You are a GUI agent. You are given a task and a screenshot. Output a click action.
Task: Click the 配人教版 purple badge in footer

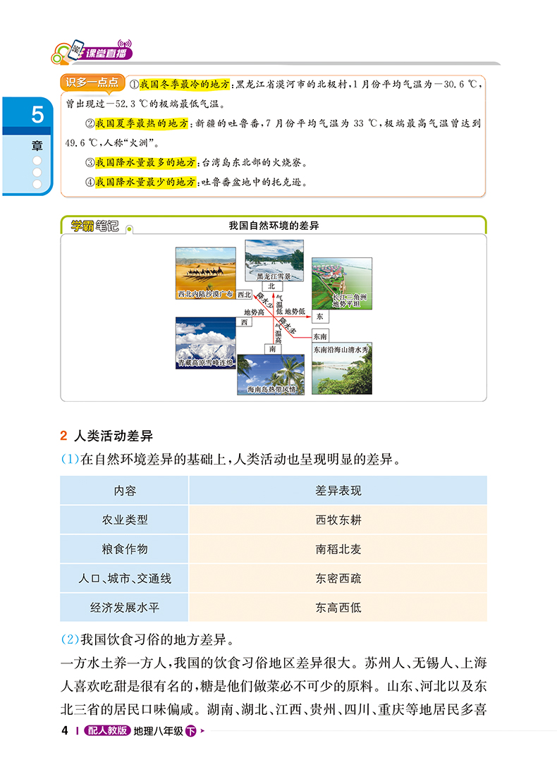(x=107, y=731)
